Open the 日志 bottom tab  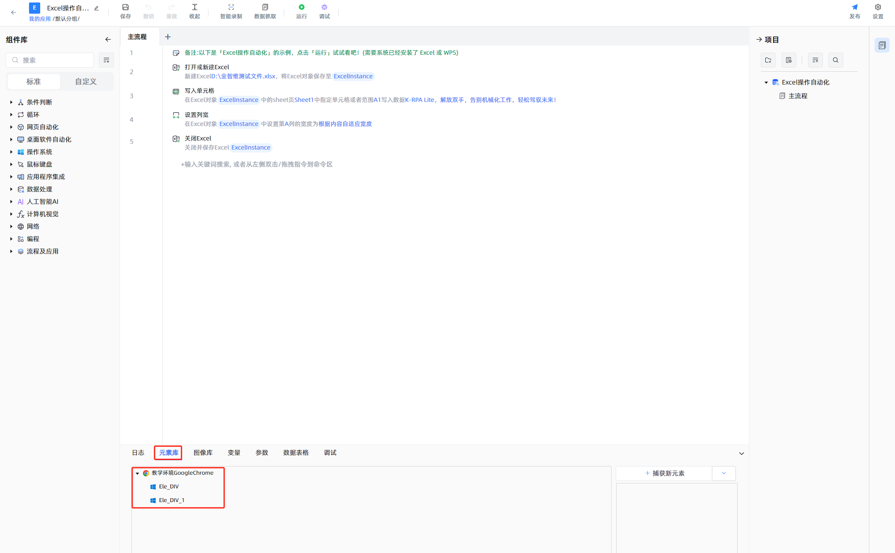tap(138, 453)
